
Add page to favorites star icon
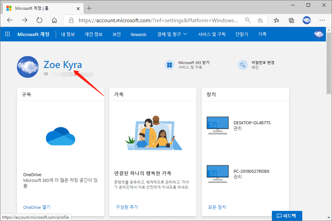[260, 20]
